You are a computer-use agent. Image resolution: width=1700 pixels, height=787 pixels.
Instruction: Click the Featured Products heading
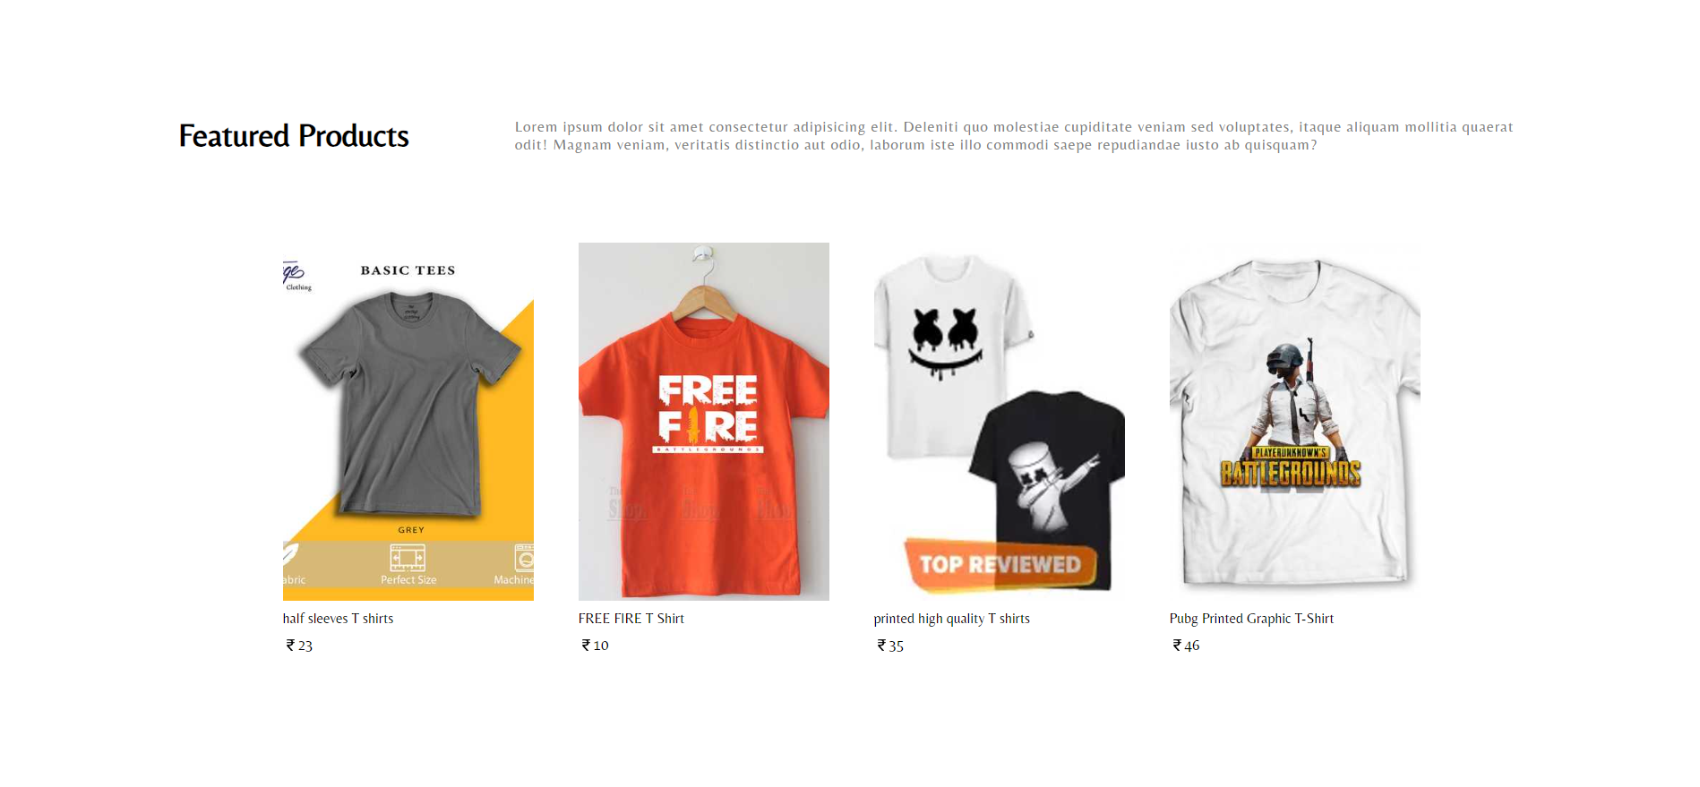tap(294, 136)
